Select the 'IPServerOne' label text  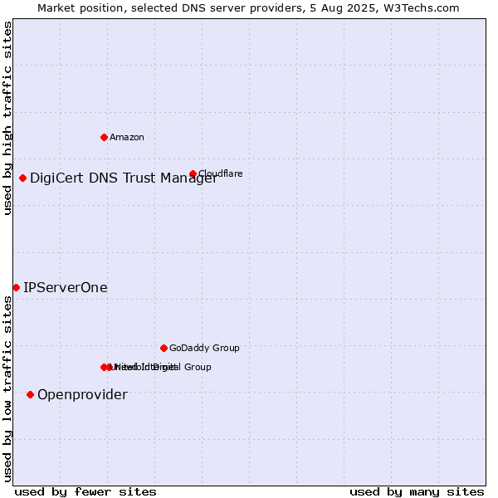66,287
